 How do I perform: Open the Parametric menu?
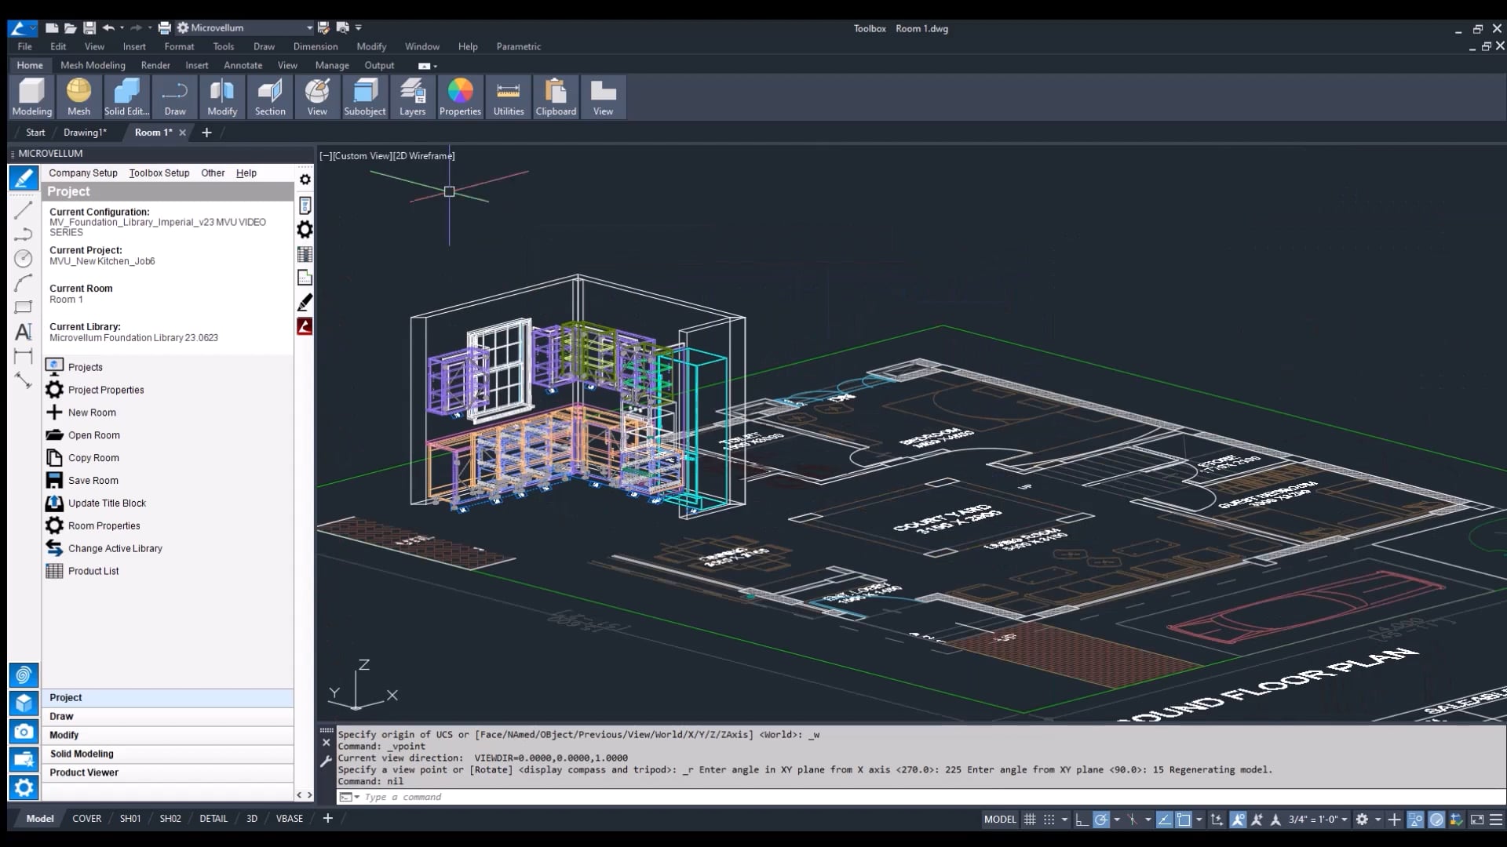click(x=518, y=46)
